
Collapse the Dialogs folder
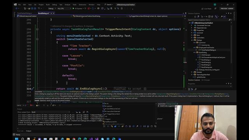[x=192, y=40]
